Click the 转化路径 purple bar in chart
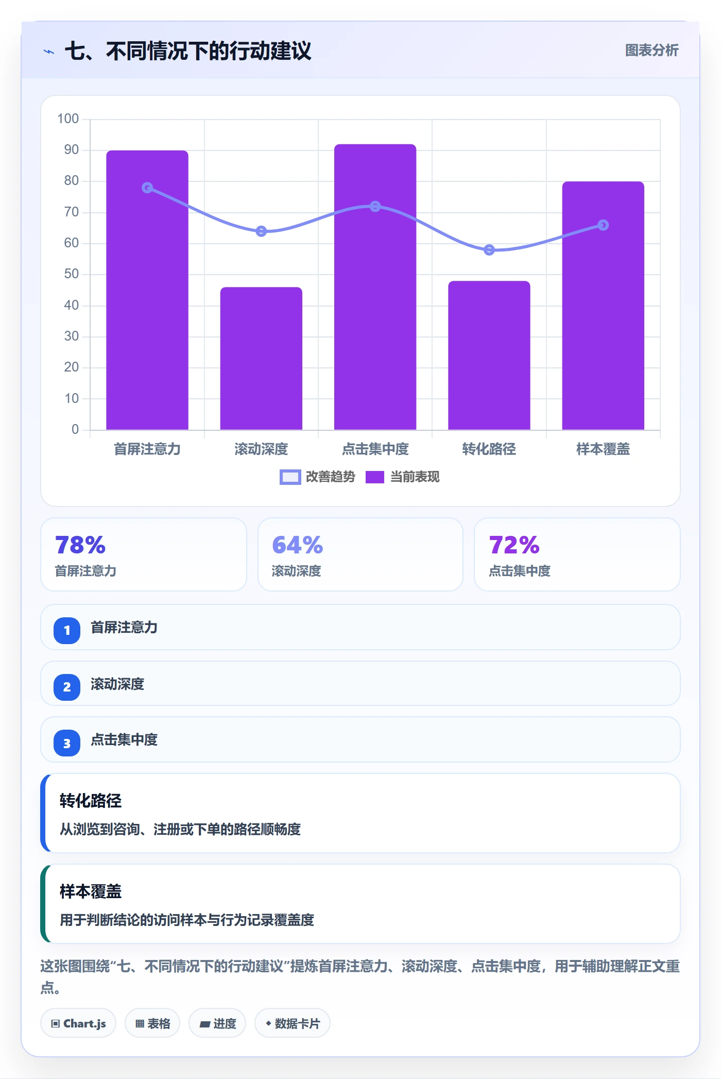This screenshot has width=721, height=1079. [489, 356]
